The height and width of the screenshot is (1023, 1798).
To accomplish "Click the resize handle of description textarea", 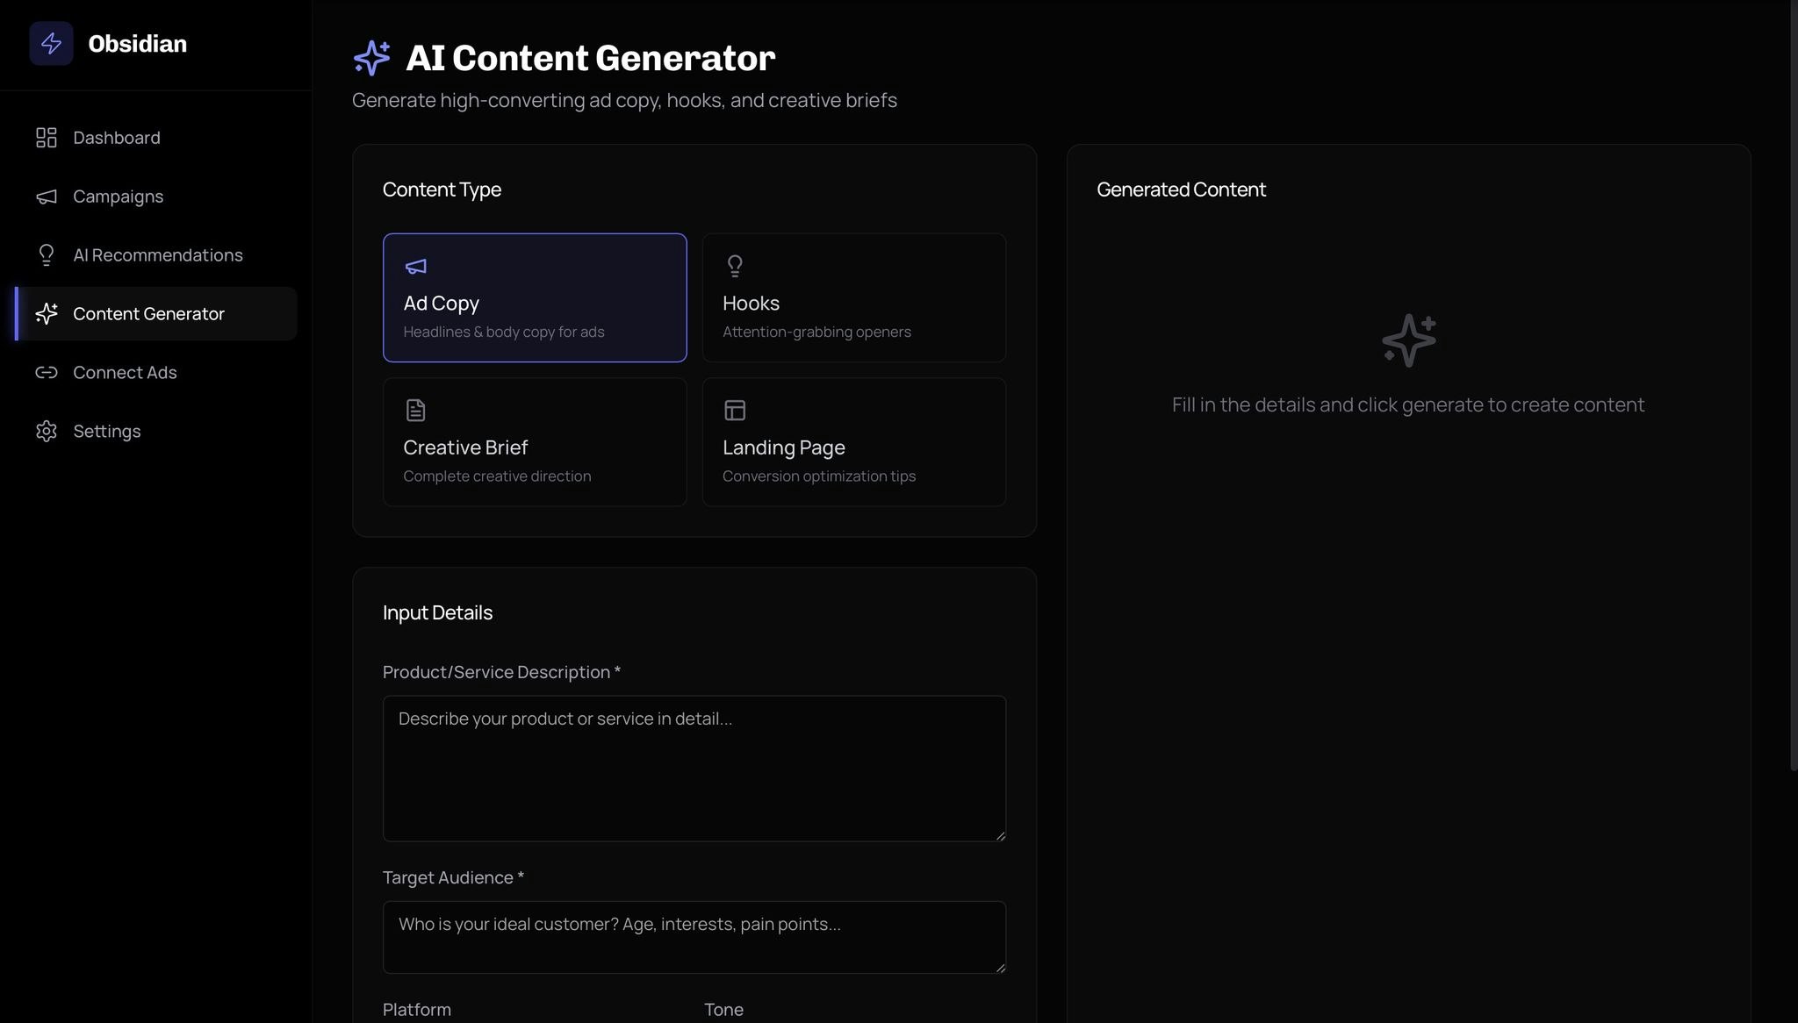I will coord(1000,836).
